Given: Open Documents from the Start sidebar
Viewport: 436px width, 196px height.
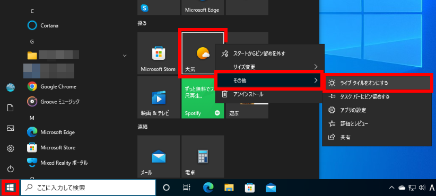Looking at the screenshot, I should click(x=10, y=108).
